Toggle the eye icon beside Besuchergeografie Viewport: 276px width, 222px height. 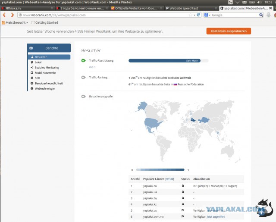pyautogui.click(x=83, y=97)
